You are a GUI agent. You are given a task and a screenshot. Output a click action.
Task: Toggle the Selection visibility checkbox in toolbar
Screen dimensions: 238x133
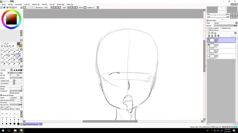(x=36, y=7)
